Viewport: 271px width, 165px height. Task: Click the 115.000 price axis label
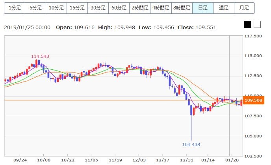coord(253,56)
